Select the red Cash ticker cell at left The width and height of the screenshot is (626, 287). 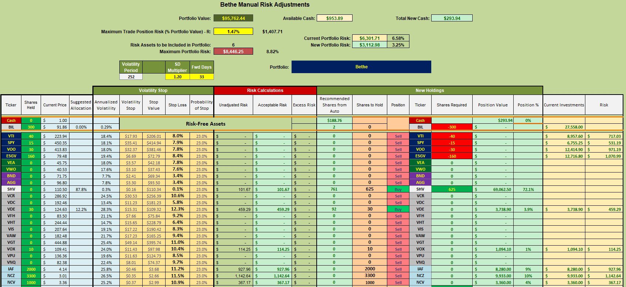tap(11, 120)
